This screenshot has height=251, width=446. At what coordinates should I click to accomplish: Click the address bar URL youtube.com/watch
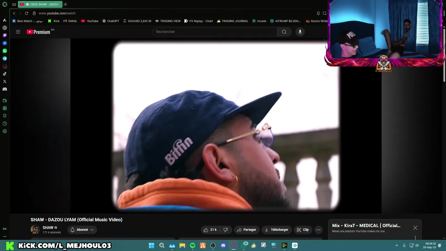(x=57, y=13)
